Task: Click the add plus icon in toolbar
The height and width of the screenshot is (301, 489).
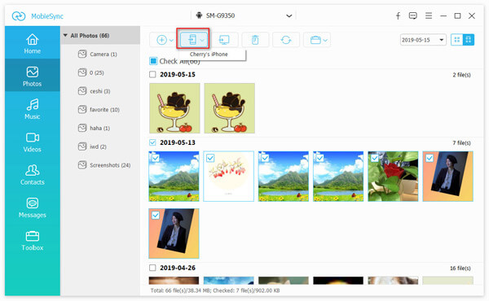Action: (161, 40)
